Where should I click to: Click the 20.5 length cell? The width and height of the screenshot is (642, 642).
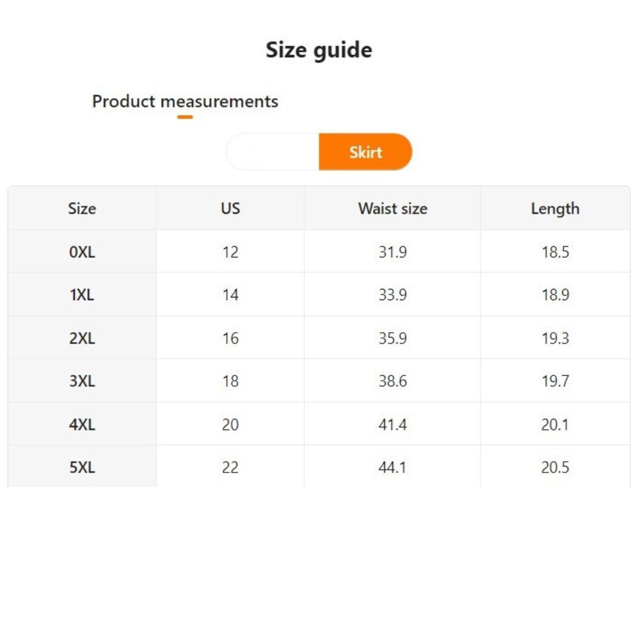tap(555, 467)
